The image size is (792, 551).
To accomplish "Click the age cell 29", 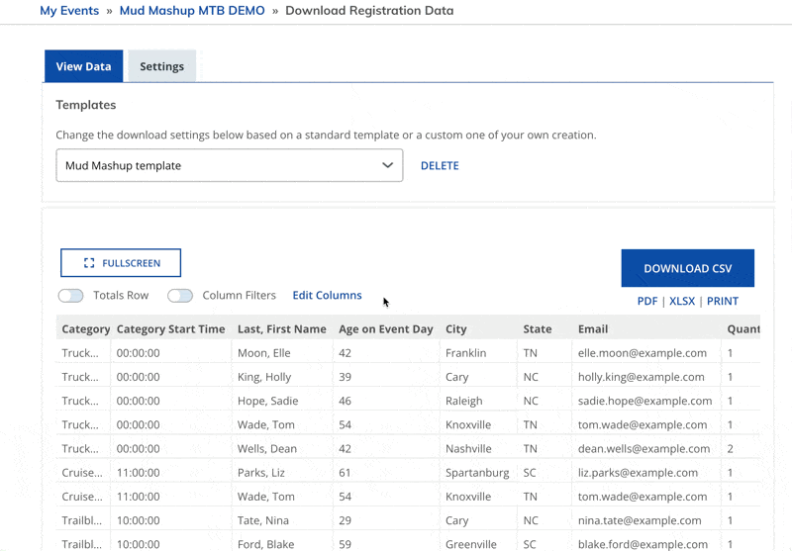I will [x=345, y=520].
